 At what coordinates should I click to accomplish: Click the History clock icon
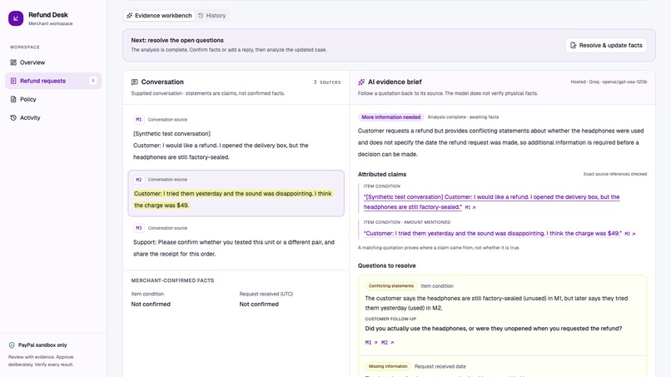pos(201,16)
